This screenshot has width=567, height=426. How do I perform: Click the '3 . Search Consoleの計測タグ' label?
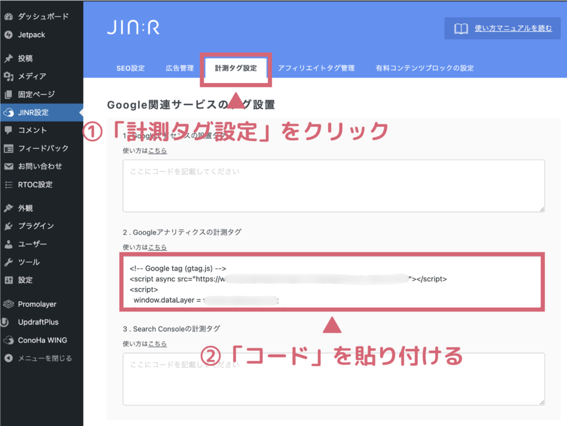(x=172, y=329)
